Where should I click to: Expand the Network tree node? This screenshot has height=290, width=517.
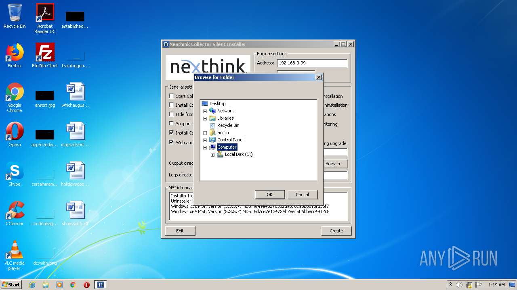(x=205, y=111)
